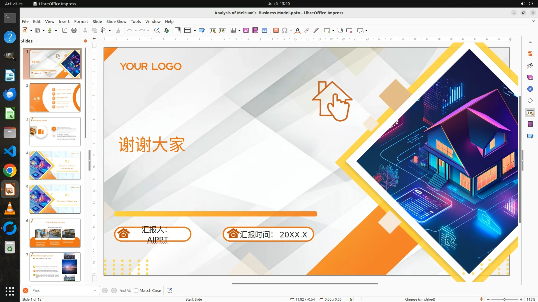Open the Format menu
538x302 pixels.
81,22
